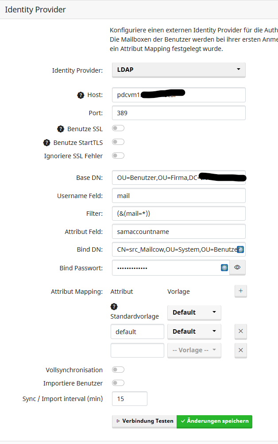Enable the Benutze SSL switch
Viewport: 278px width, 444px height.
pyautogui.click(x=118, y=129)
